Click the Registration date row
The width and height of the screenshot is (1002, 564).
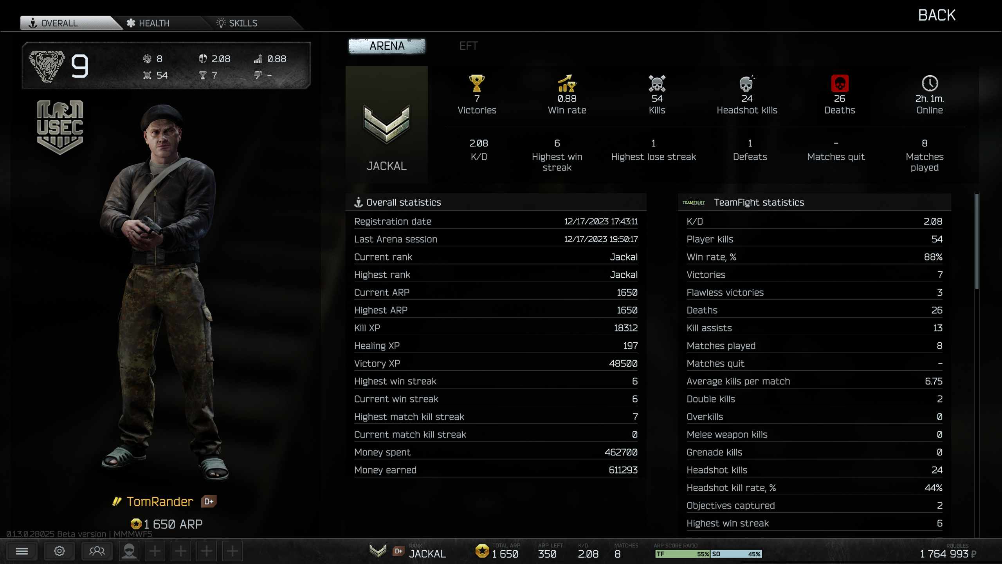click(x=496, y=221)
